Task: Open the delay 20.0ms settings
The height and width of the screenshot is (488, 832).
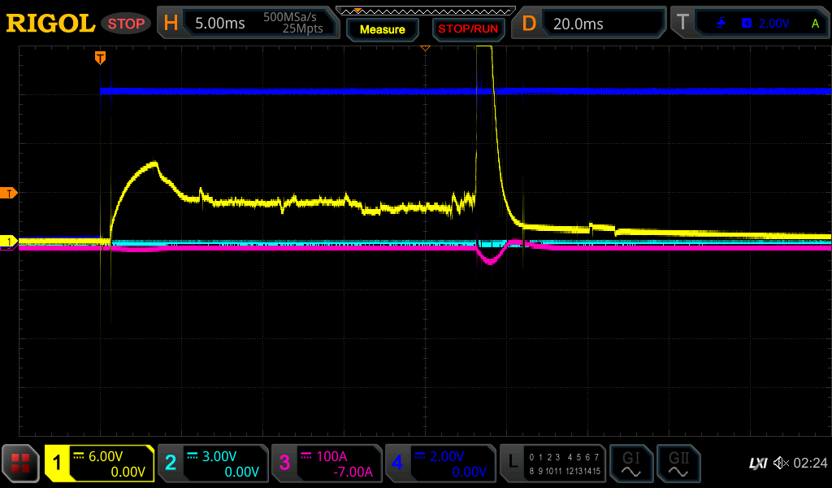Action: click(591, 24)
